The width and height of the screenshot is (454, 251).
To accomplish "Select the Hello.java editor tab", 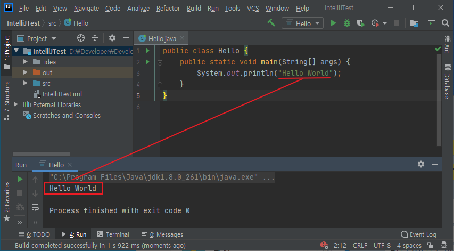I will click(x=161, y=38).
